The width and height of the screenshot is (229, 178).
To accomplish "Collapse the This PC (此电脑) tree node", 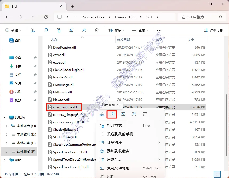I will click(5, 117).
